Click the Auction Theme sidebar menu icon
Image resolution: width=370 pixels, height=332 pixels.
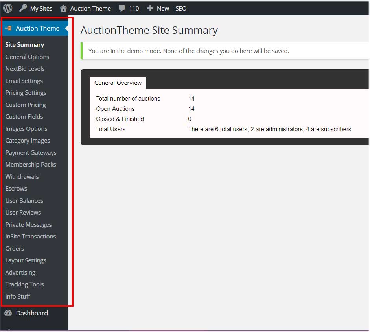click(9, 28)
